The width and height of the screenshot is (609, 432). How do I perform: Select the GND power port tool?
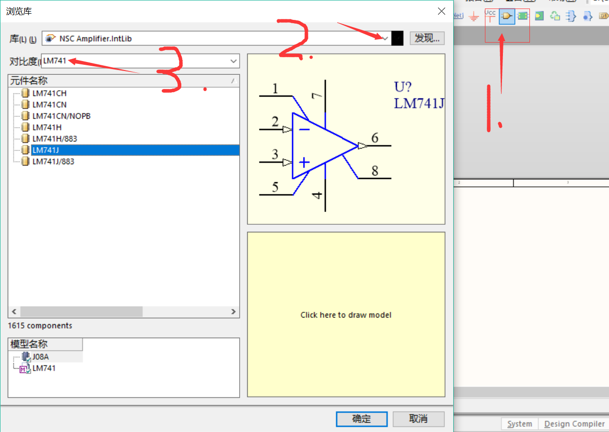point(474,17)
